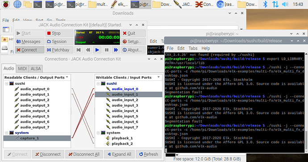Open JACK Session window

coord(59,42)
